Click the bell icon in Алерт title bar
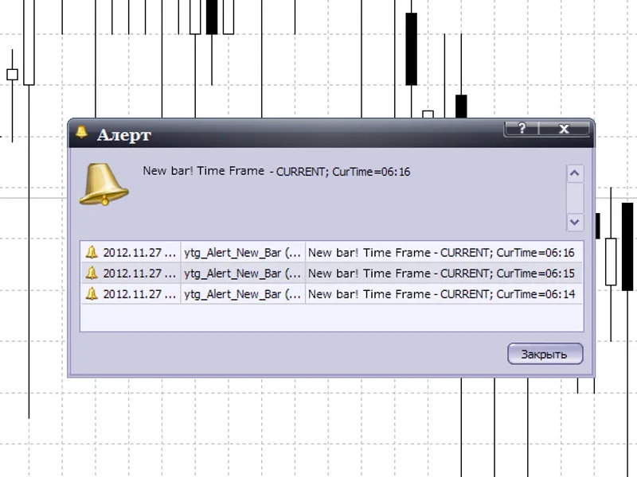 coord(81,132)
